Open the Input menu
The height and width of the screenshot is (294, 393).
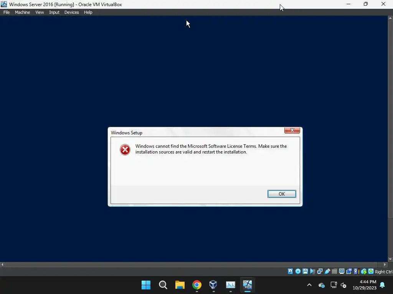[54, 12]
